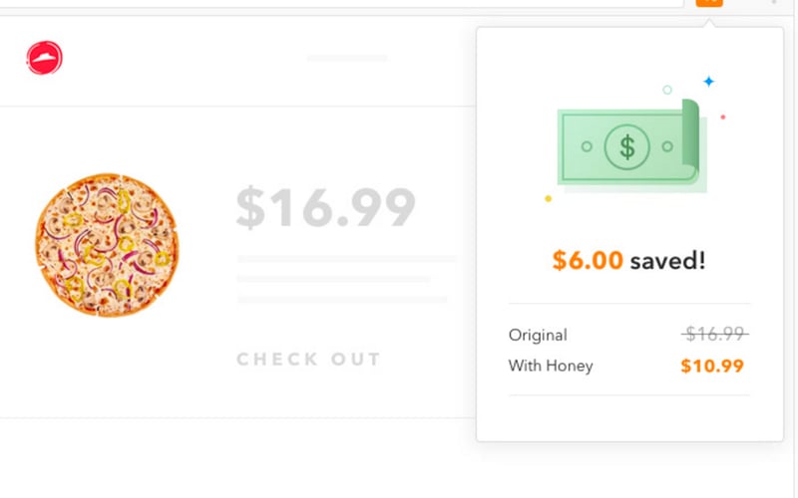This screenshot has height=498, width=798.
Task: Click the large grey $16.99 price
Action: 325,207
